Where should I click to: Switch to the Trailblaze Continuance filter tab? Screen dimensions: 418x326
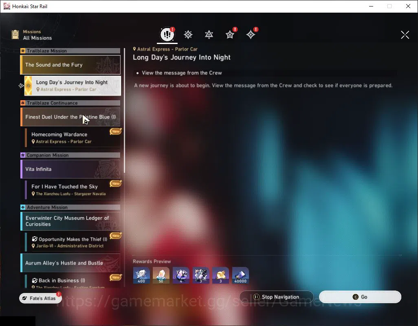click(x=209, y=35)
